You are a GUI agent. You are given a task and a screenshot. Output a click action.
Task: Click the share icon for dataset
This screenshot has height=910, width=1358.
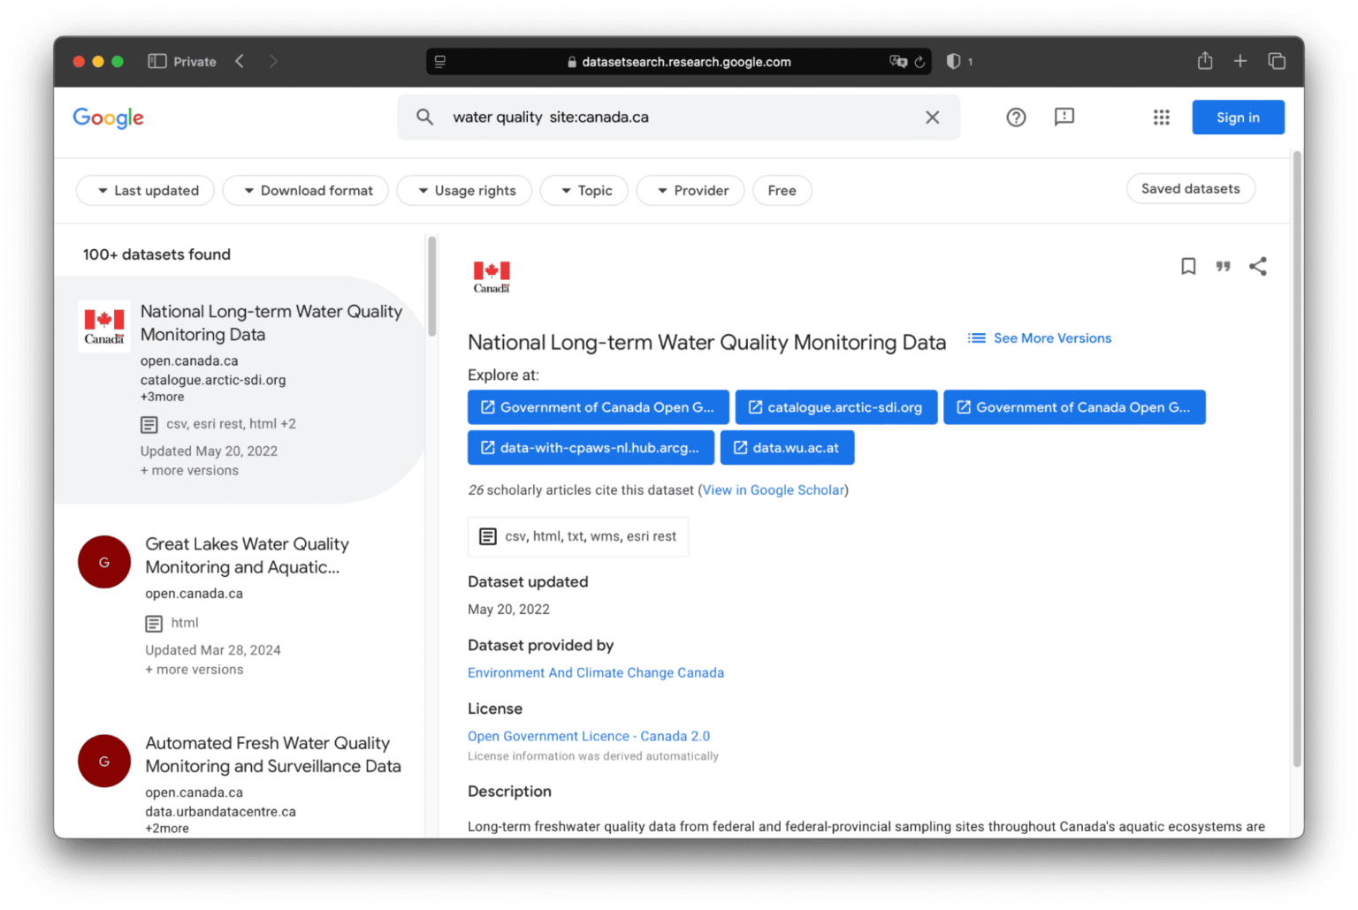coord(1257,266)
